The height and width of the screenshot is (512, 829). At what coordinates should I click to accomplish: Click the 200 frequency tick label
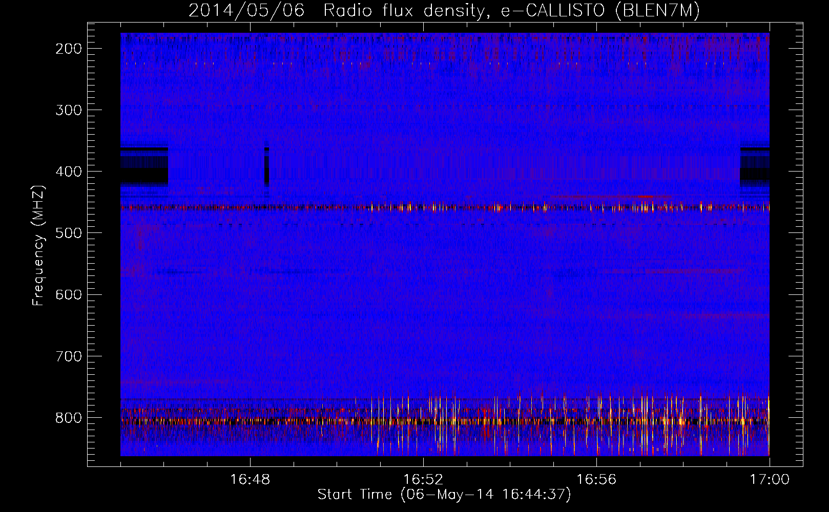[x=69, y=49]
